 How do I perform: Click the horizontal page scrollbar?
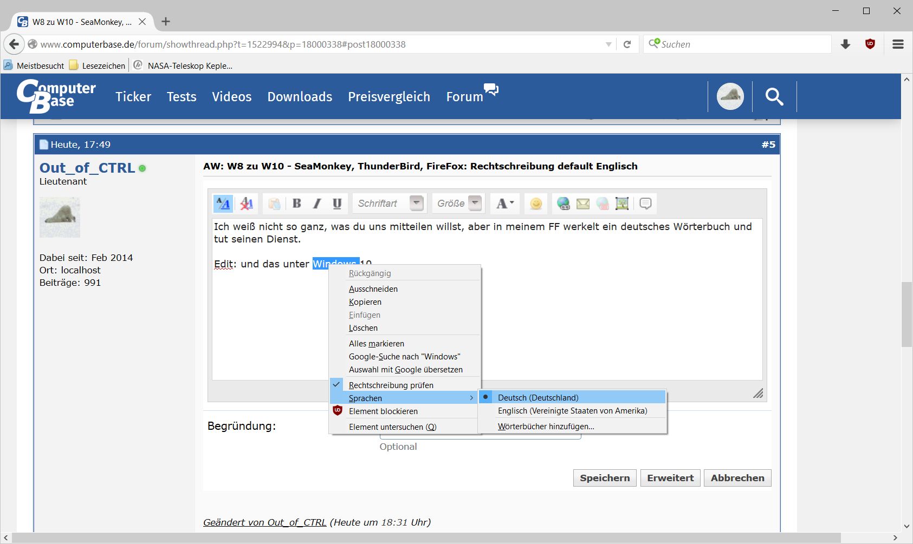[x=426, y=538]
